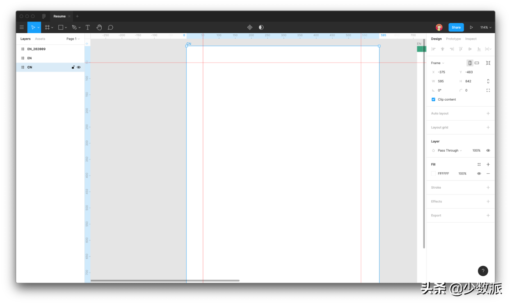Switch to the Inspect tab
This screenshot has height=304, width=511.
point(471,39)
